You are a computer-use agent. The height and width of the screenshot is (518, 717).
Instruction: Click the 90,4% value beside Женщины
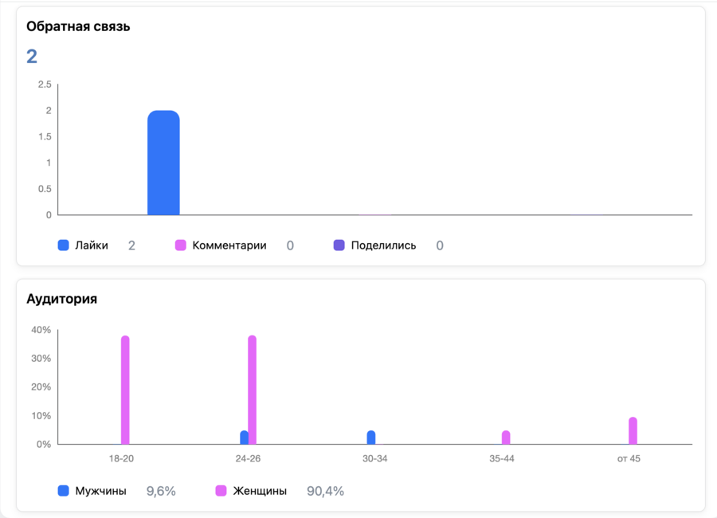(x=325, y=491)
